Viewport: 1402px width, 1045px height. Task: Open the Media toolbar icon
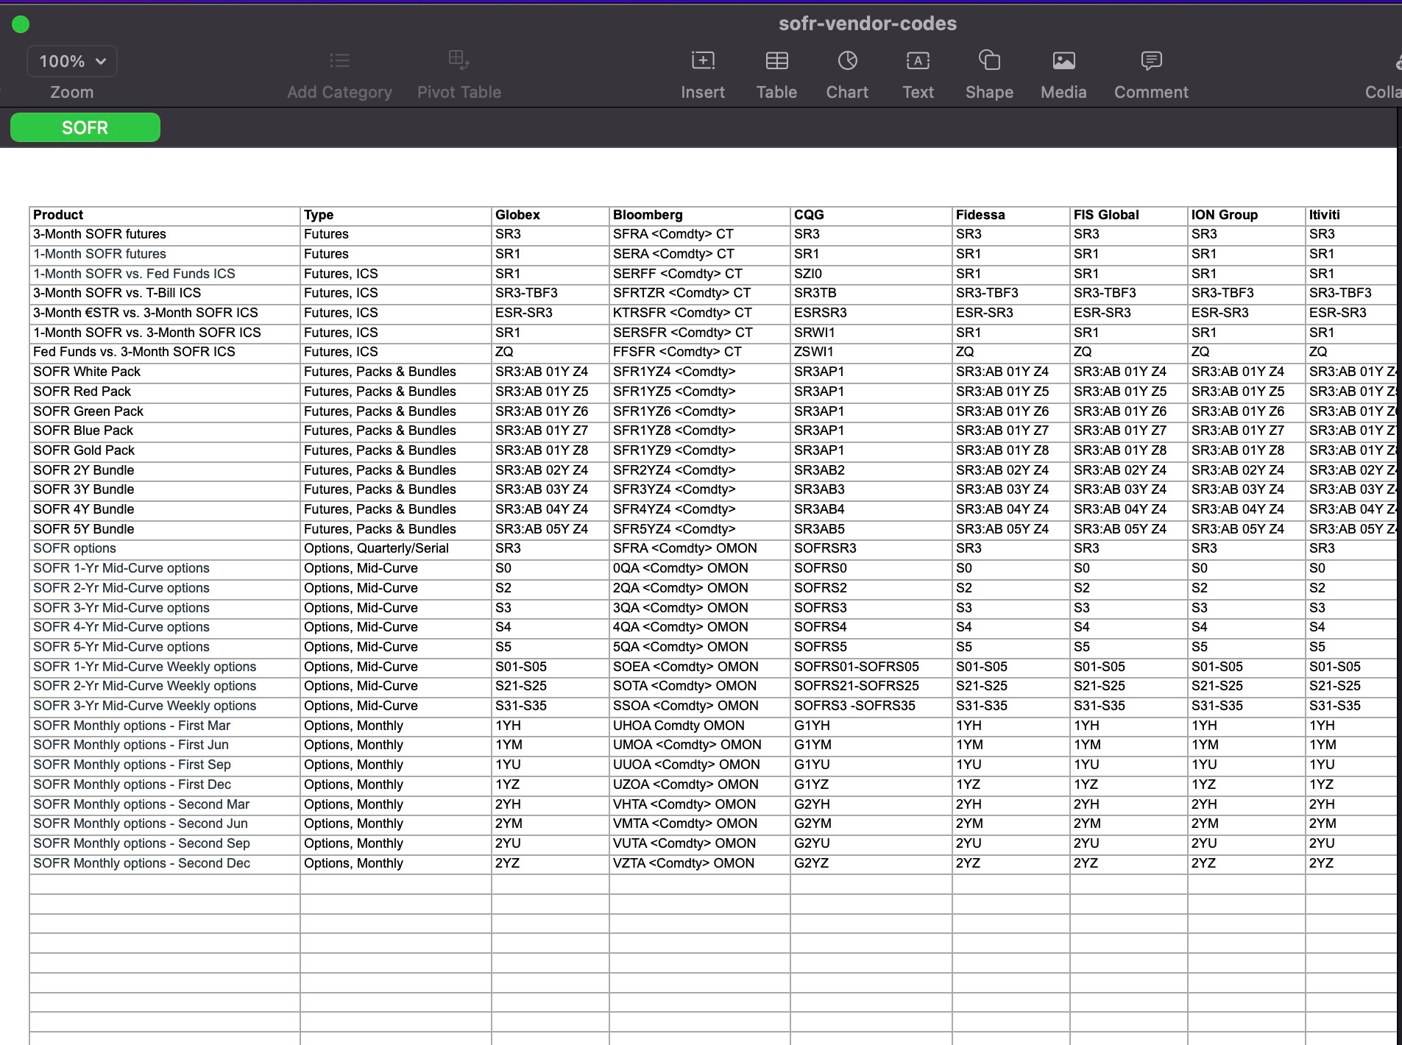(1063, 60)
